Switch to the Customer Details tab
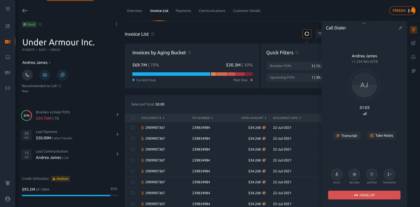The width and height of the screenshot is (420, 207). (x=247, y=11)
